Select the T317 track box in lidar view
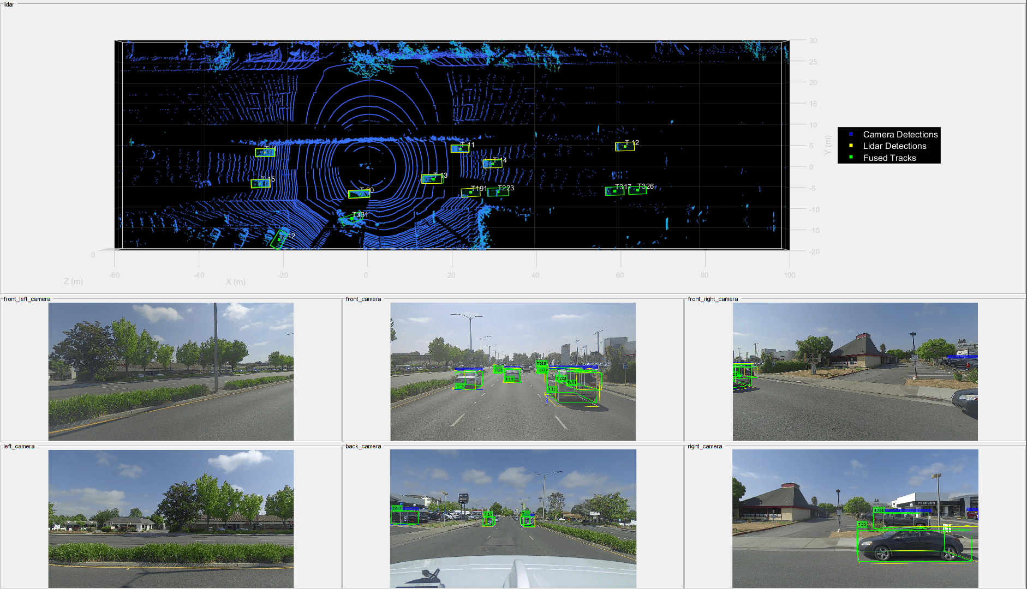 (614, 191)
